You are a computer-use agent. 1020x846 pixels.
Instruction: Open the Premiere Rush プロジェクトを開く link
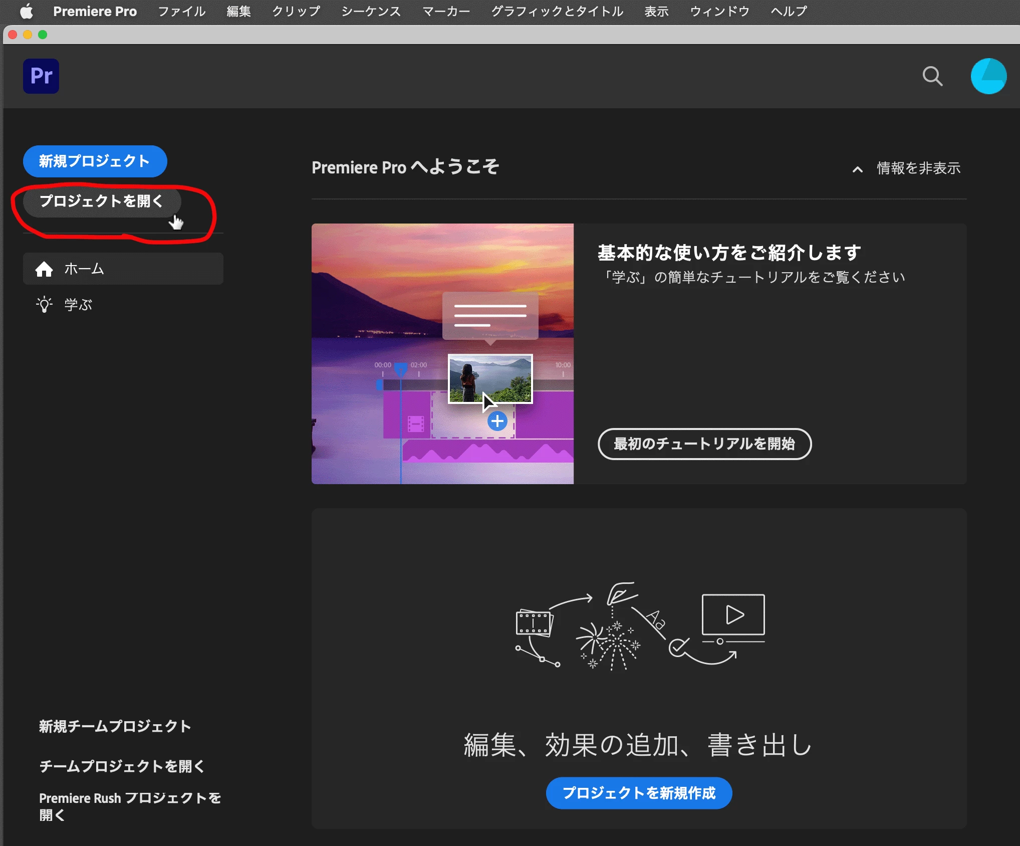click(x=130, y=806)
